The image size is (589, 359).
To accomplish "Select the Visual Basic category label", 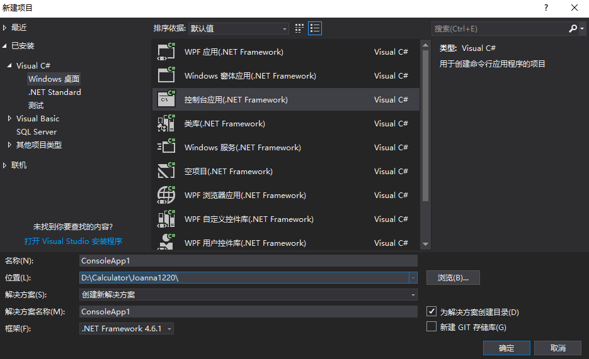I will (38, 118).
